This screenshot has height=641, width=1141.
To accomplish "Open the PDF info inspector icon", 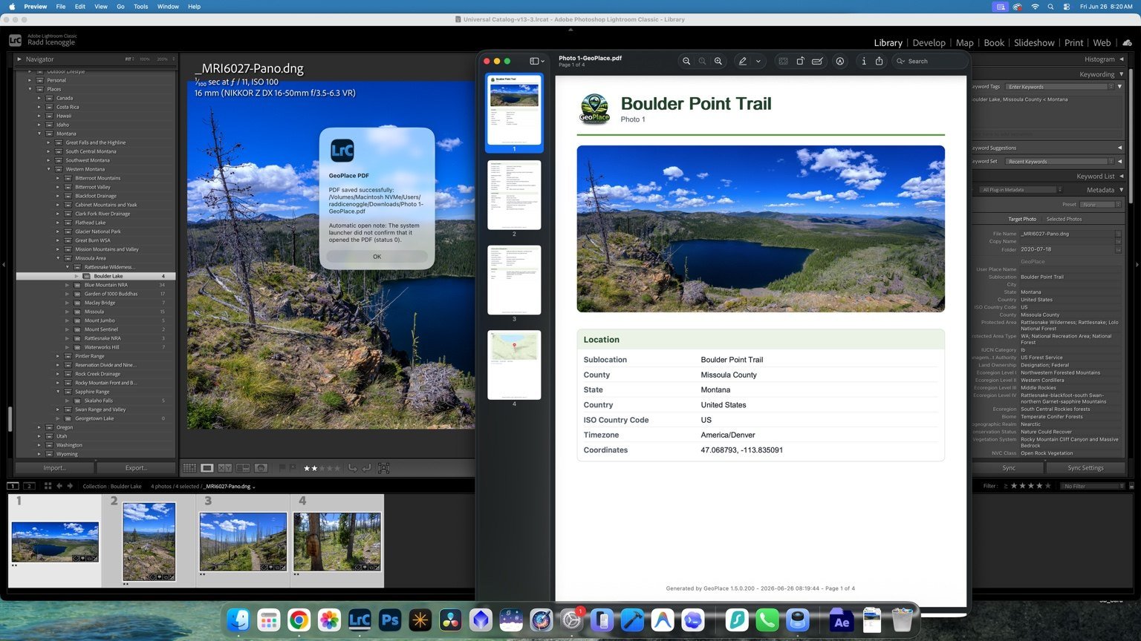I will (863, 61).
